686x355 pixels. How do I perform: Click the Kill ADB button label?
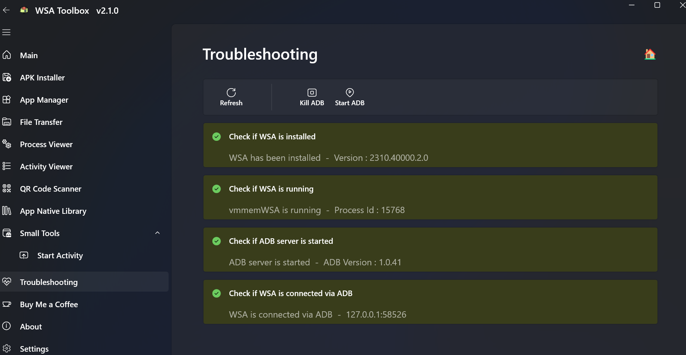pyautogui.click(x=312, y=103)
